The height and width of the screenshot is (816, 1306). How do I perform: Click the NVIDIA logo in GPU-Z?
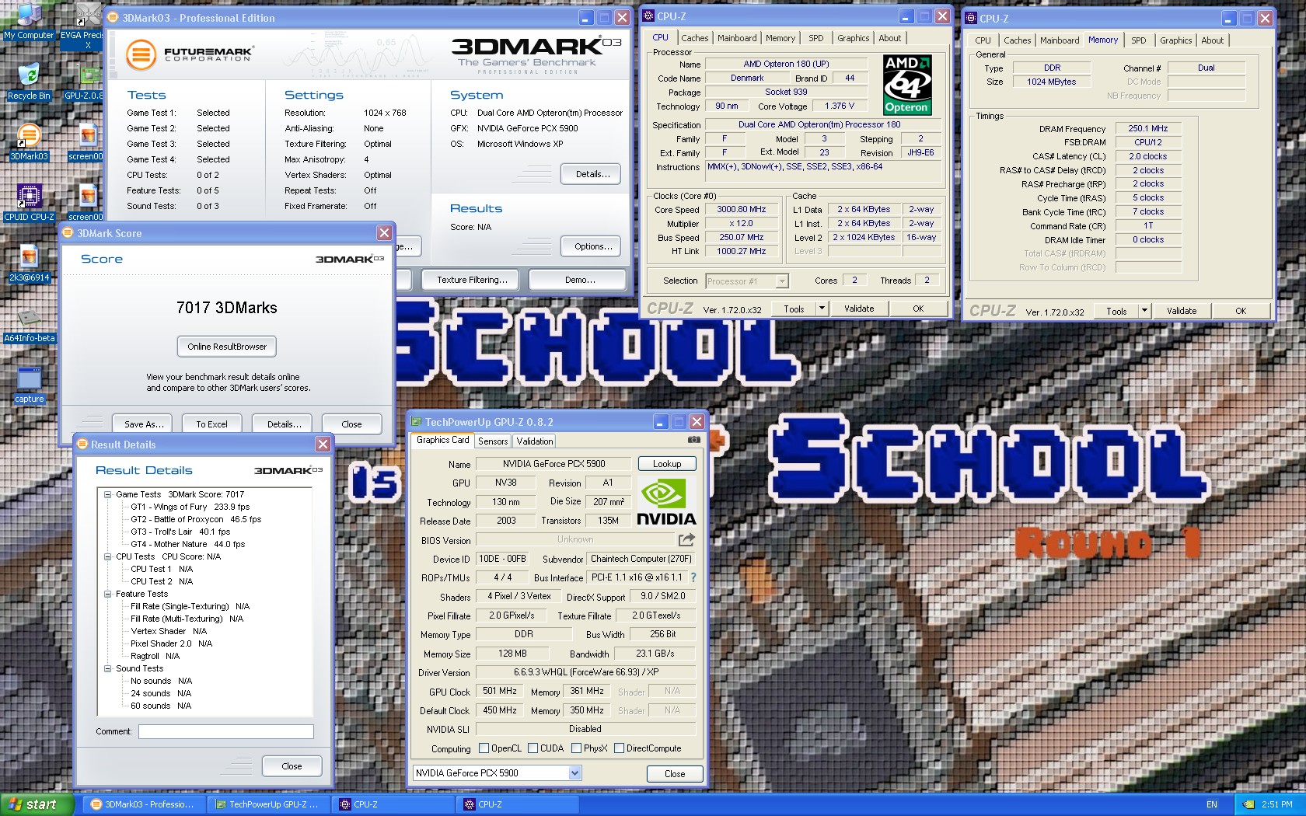[x=666, y=502]
